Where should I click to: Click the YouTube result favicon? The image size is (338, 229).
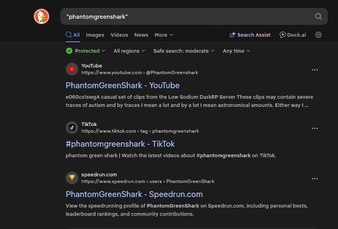[x=72, y=69]
